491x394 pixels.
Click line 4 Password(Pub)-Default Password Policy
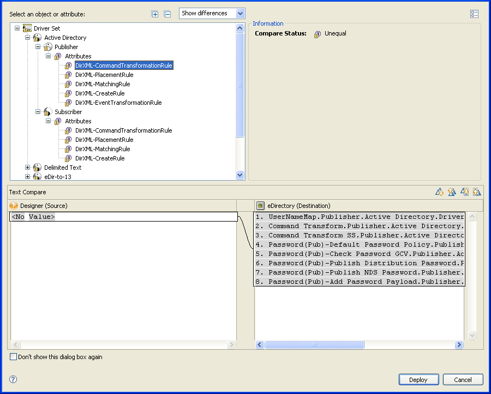(x=359, y=244)
